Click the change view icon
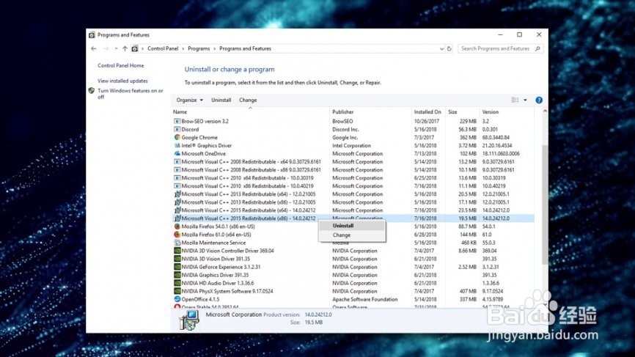 pyautogui.click(x=515, y=100)
